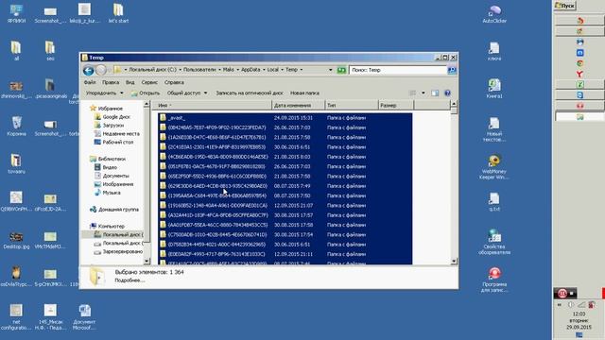The width and height of the screenshot is (605, 340).
Task: Go back with the blue Back arrow
Action: click(x=88, y=70)
